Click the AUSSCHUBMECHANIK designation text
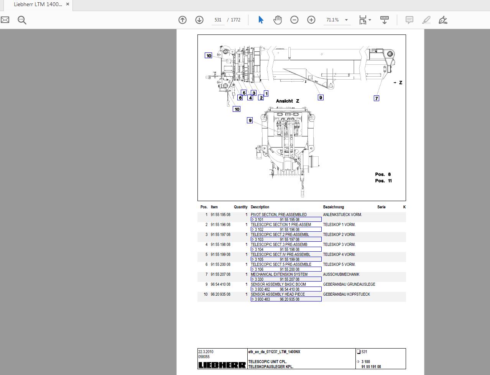 tap(341, 274)
